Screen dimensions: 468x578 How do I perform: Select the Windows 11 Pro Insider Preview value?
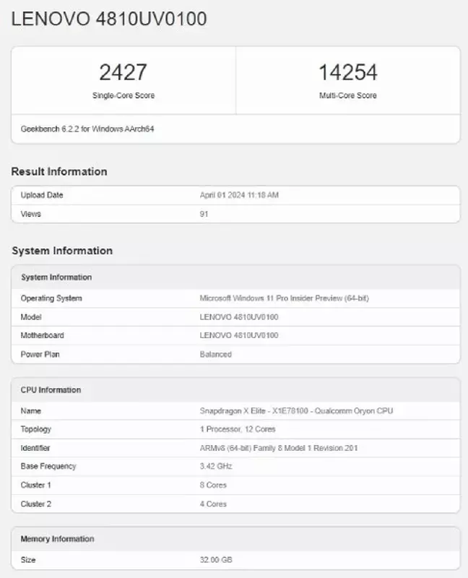pyautogui.click(x=284, y=298)
